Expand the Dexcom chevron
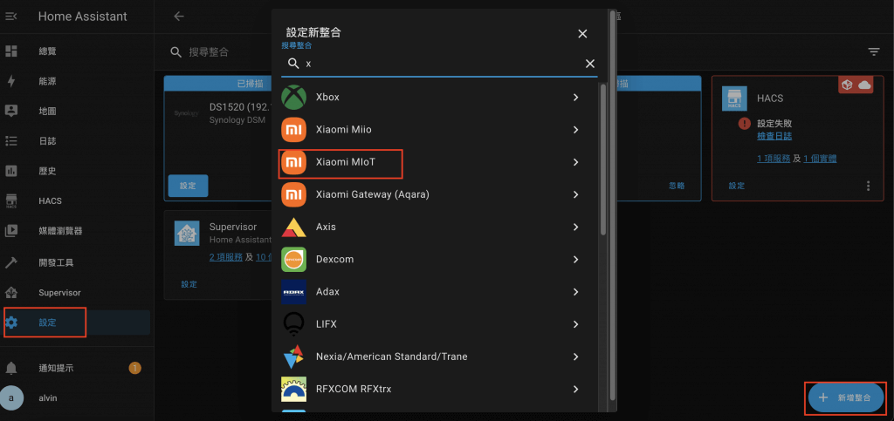Screen dimensions: 894x421 click(576, 260)
